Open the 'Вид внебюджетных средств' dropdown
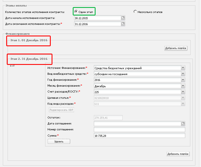201x167 pixels. 183,74
